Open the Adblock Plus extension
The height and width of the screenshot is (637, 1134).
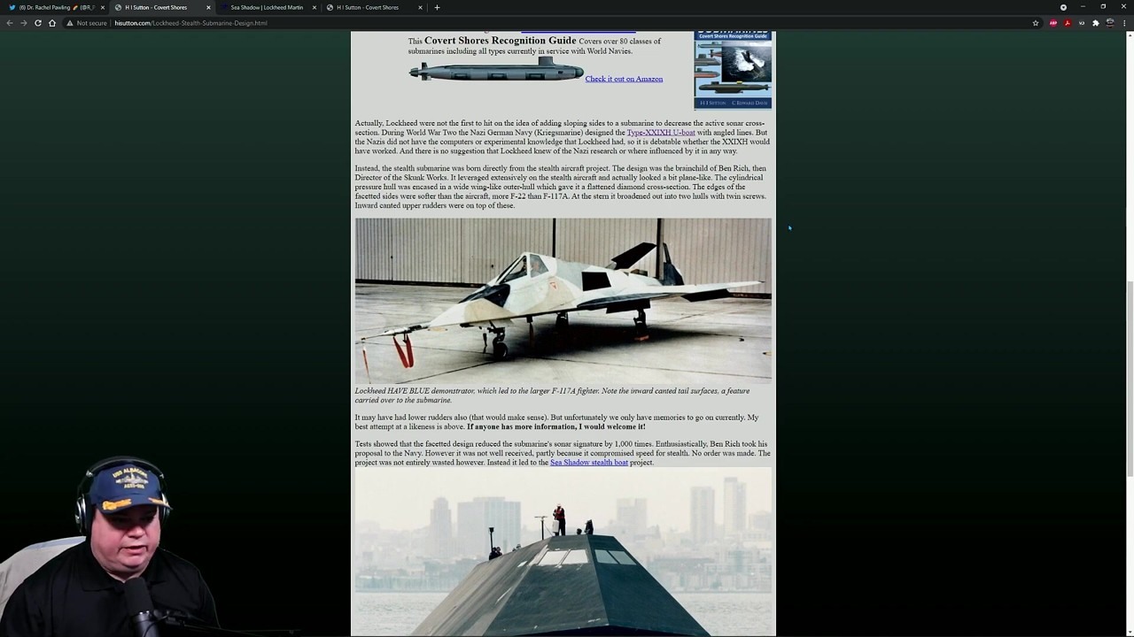1053,23
